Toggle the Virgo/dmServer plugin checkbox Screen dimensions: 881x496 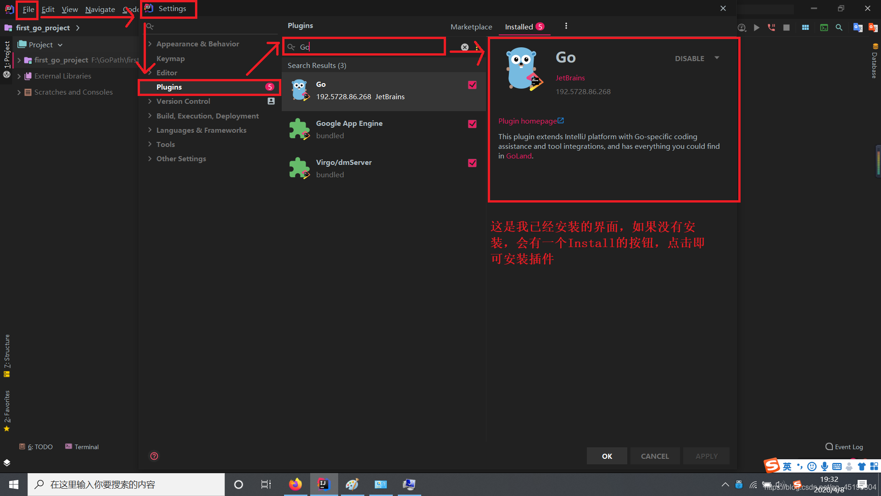pos(472,163)
